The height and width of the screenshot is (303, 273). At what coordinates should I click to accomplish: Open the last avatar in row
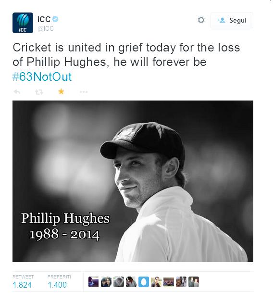(194, 282)
